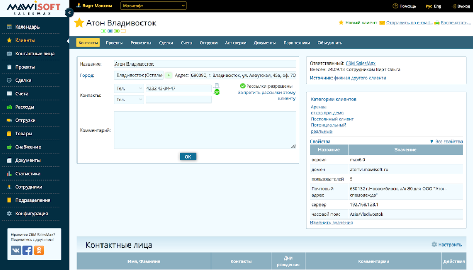Click the Клиенты star icon in sidebar
This screenshot has height=270, width=473.
9,40
